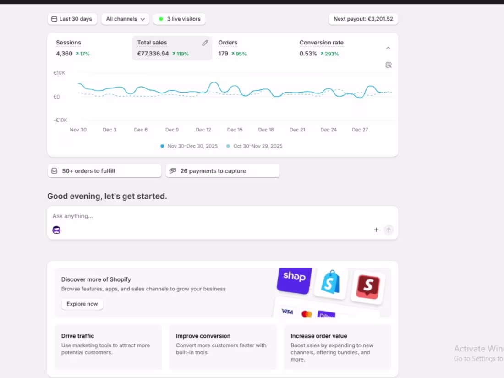Image resolution: width=504 pixels, height=378 pixels.
Task: Click the plus attachment icon in ask box
Action: [376, 230]
